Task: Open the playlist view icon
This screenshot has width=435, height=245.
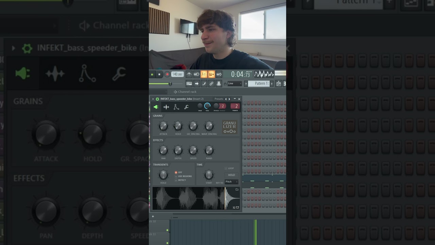Action: point(279,83)
